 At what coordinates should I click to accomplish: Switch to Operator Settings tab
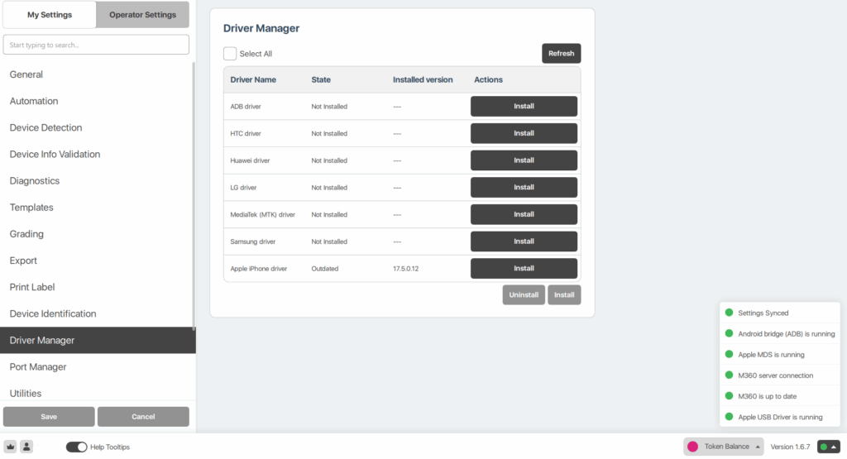(142, 15)
